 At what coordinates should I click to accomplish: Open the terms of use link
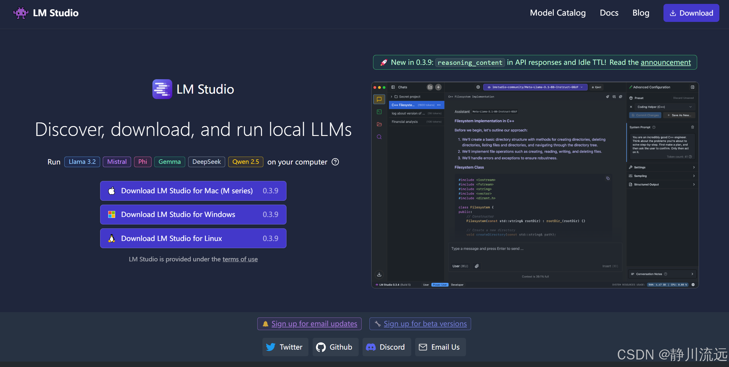click(240, 259)
